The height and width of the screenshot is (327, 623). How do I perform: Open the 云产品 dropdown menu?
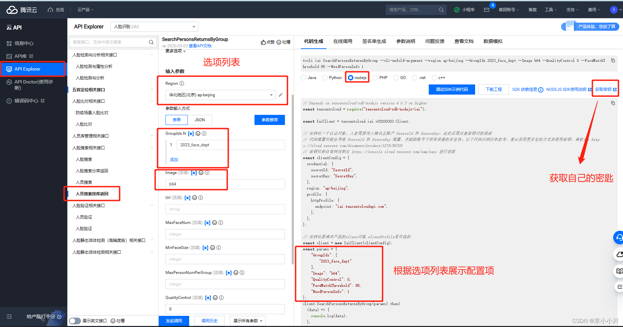(85, 10)
